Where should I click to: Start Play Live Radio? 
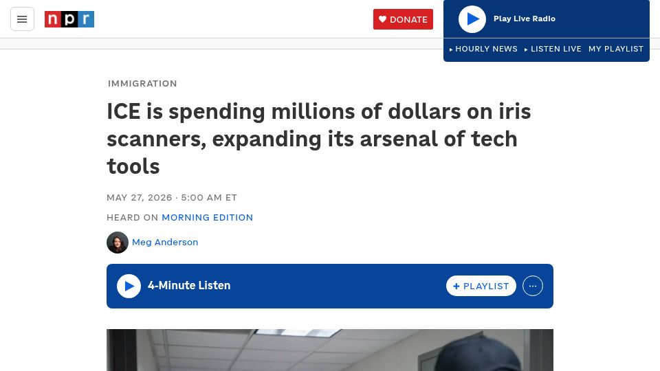[472, 19]
